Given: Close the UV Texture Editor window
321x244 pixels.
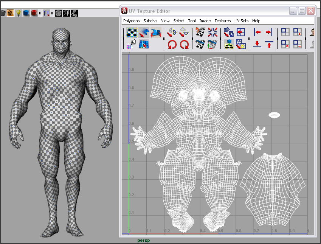Looking at the screenshot, I should point(311,11).
